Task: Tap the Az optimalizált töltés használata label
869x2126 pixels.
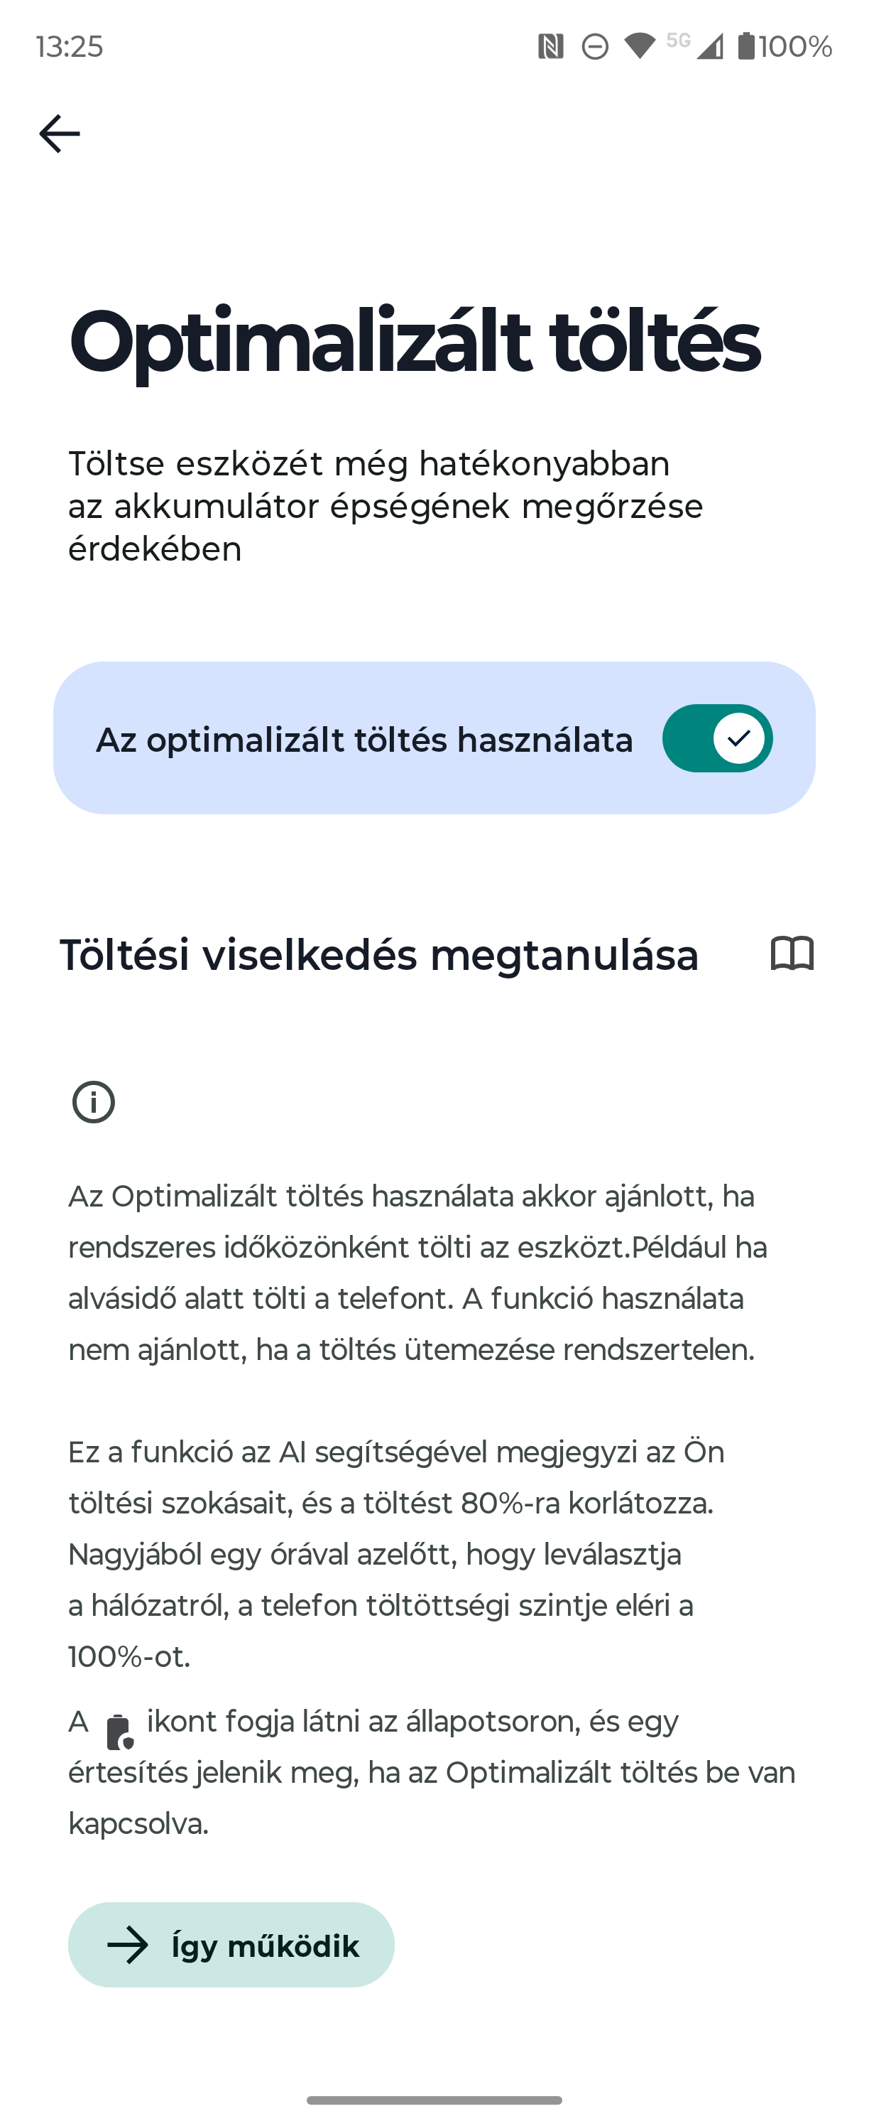Action: pyautogui.click(x=364, y=740)
